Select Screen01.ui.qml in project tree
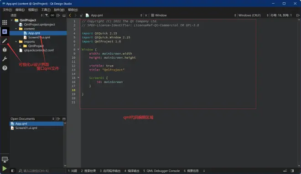This screenshot has height=174, width=301. point(39,37)
